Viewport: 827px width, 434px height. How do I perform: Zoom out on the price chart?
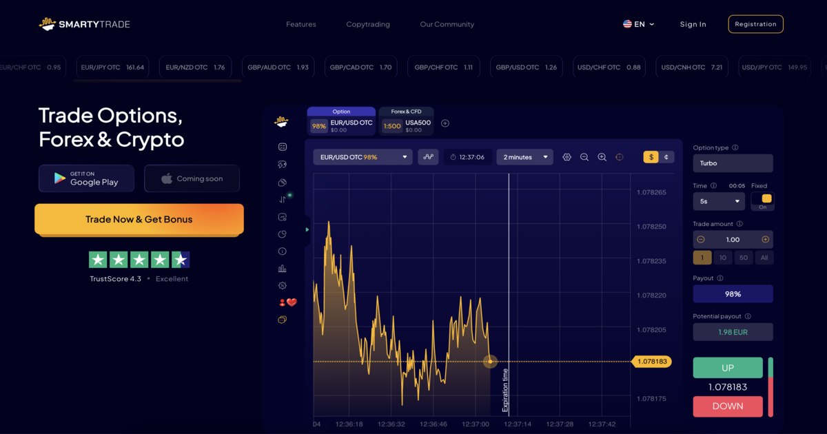pyautogui.click(x=584, y=156)
